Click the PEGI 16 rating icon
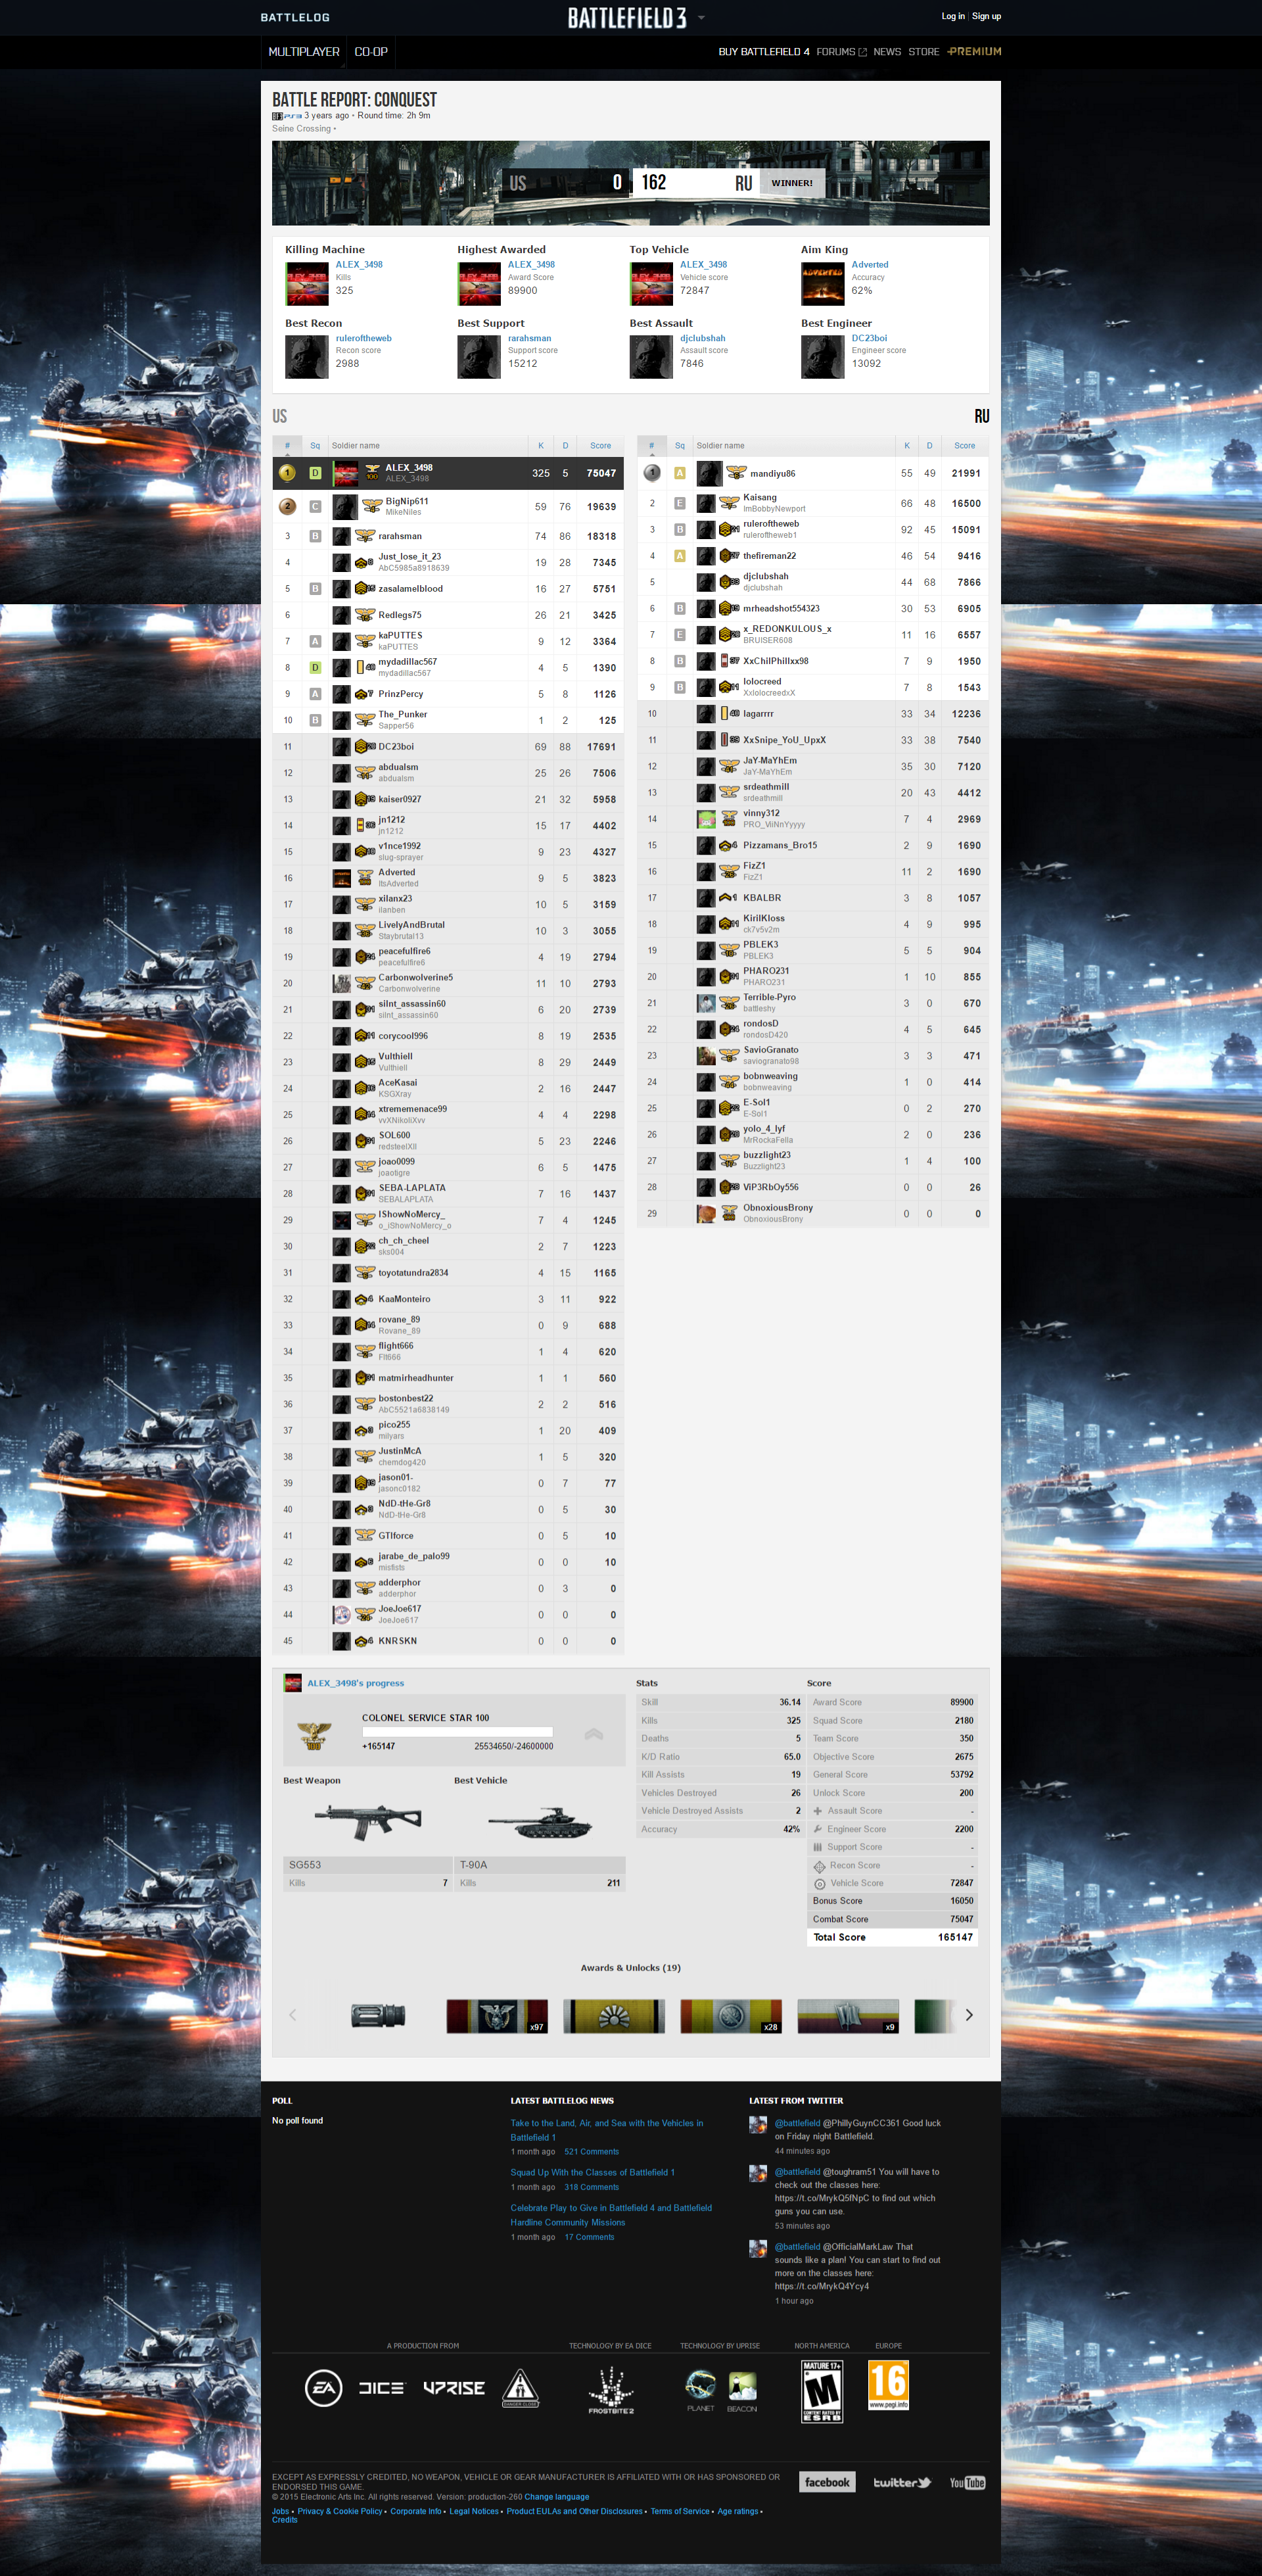 coord(888,2386)
